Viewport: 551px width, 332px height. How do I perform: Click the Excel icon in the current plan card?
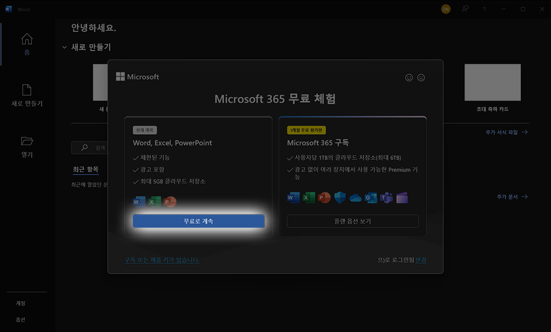point(154,202)
